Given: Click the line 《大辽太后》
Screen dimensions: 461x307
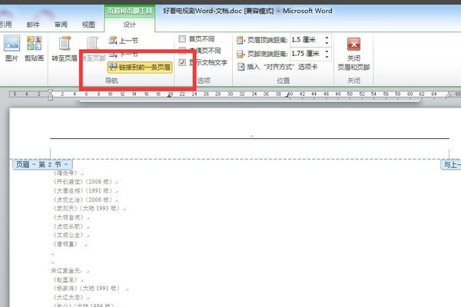Looking at the screenshot, I should (70, 297).
